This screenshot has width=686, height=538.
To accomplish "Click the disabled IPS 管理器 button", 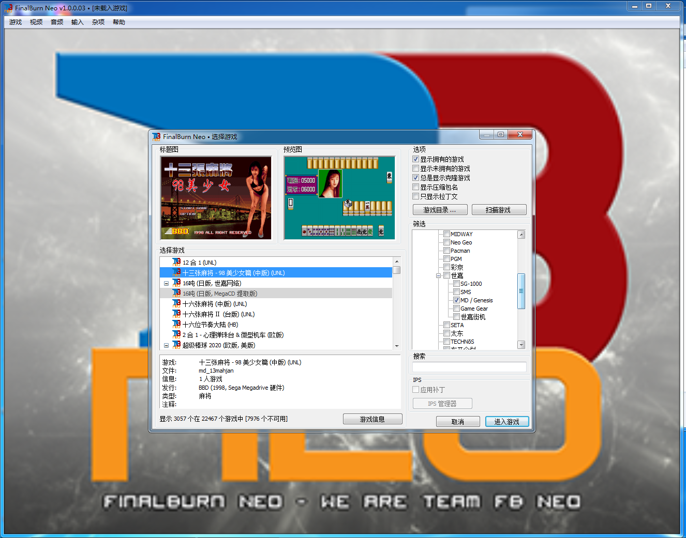I will [442, 404].
